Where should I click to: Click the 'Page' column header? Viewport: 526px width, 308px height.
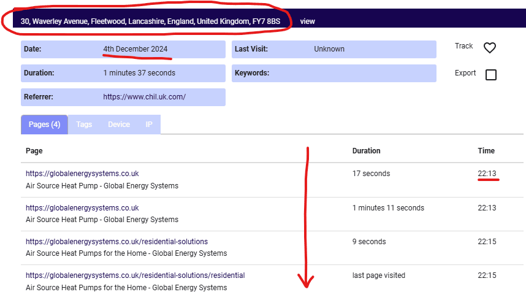pyautogui.click(x=34, y=151)
